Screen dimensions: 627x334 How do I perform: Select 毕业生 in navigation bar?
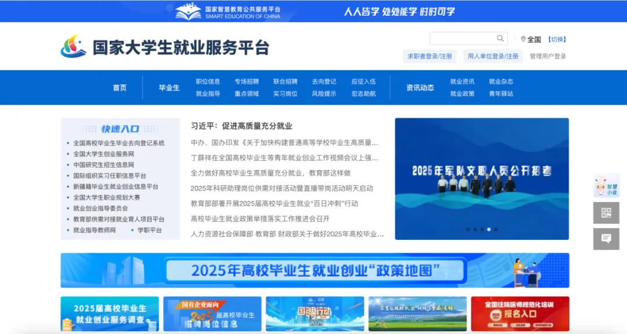click(x=169, y=88)
